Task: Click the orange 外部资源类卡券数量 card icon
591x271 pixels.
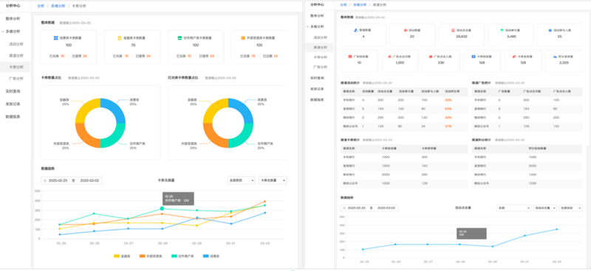Action: pos(244,38)
